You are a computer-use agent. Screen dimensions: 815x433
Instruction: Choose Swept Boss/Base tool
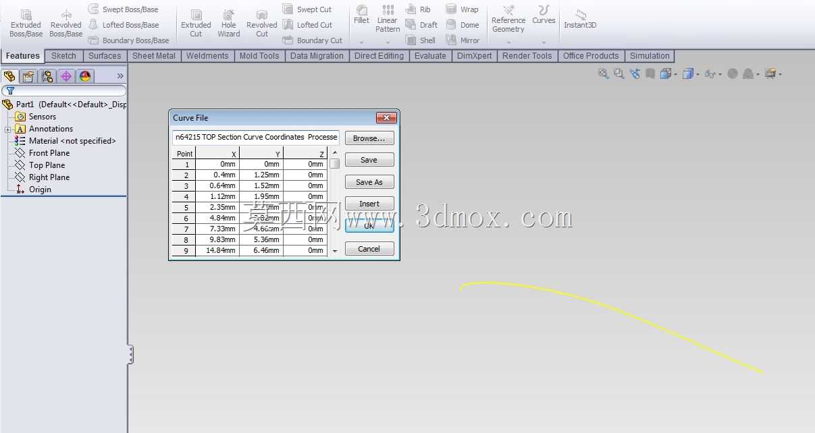click(x=123, y=9)
